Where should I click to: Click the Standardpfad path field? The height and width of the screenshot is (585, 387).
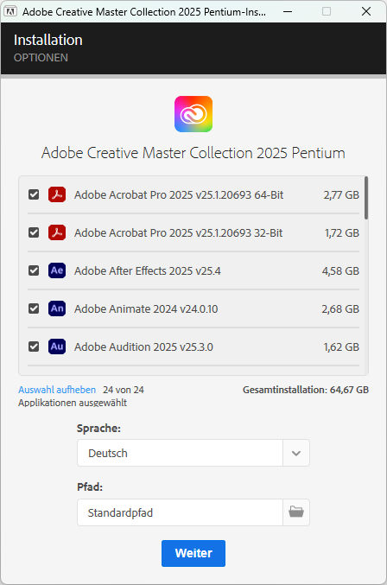[180, 512]
